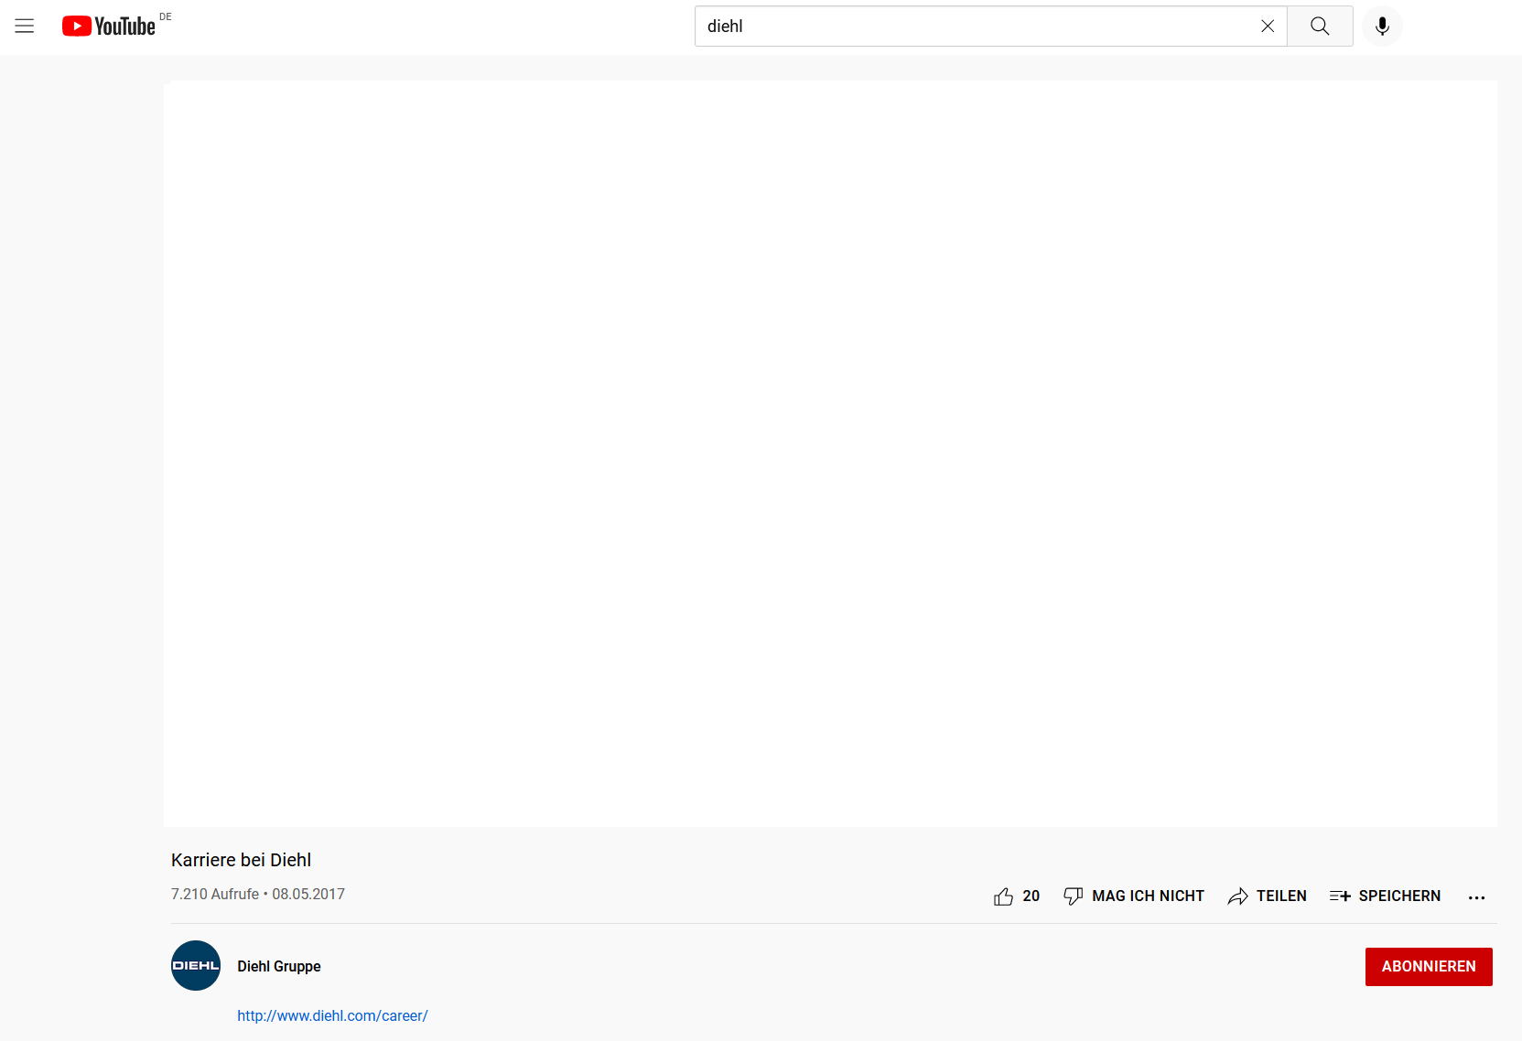The width and height of the screenshot is (1522, 1041).
Task: Open Diehl Gruppe channel avatar
Action: tap(196, 966)
